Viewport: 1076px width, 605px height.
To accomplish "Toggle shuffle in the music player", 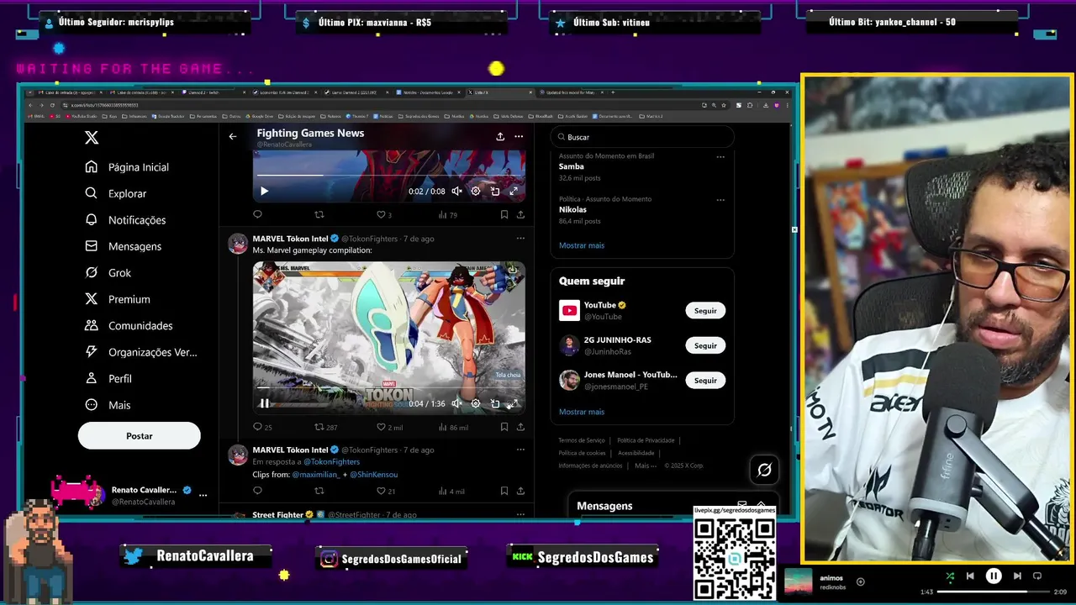I will 950,576.
